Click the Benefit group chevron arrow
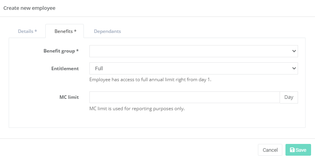Viewport: 315px width, 160px height. coord(294,51)
